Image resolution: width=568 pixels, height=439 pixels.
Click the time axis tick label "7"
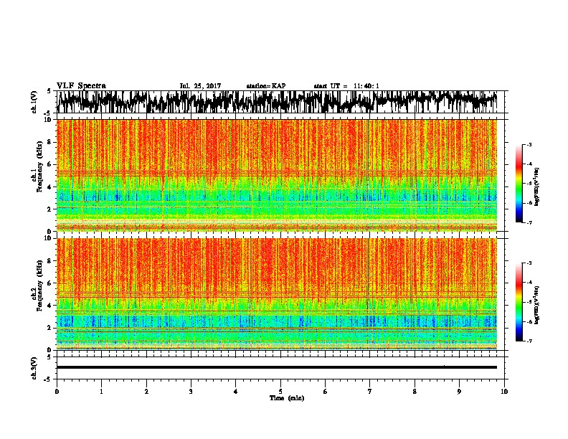370,392
